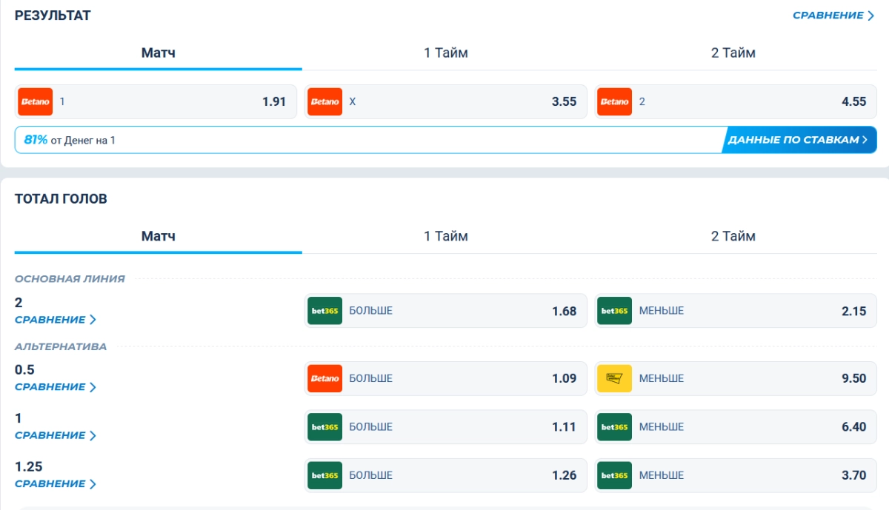Select the 2 Тайм tab in Тотал голов
Viewport: 889px width, 510px height.
[x=733, y=237]
